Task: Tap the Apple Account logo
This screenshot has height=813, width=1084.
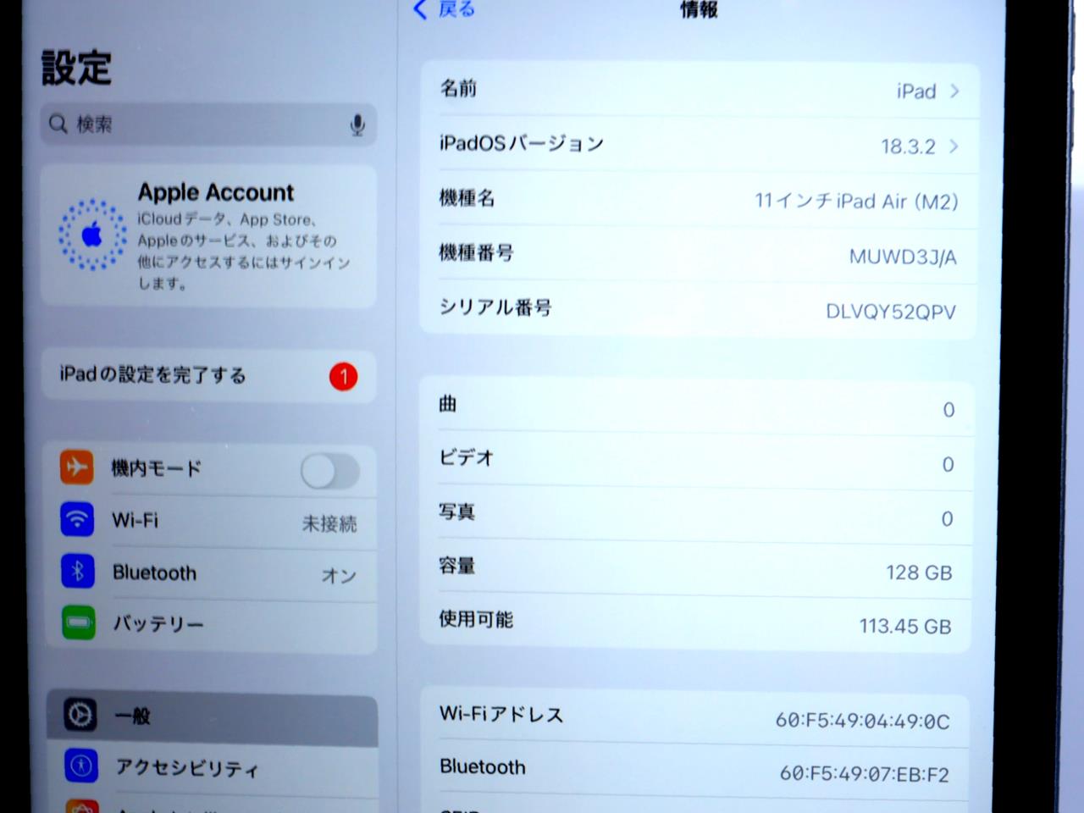Action: click(x=92, y=235)
